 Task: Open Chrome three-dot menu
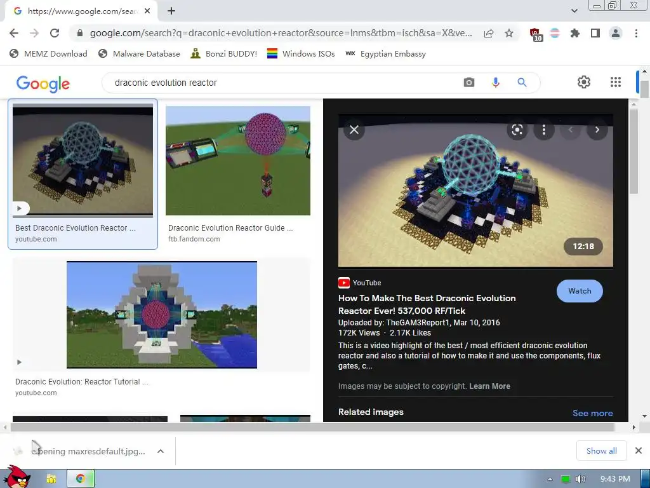tap(636, 33)
